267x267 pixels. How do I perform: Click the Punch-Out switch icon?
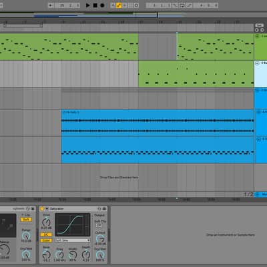point(189,5)
